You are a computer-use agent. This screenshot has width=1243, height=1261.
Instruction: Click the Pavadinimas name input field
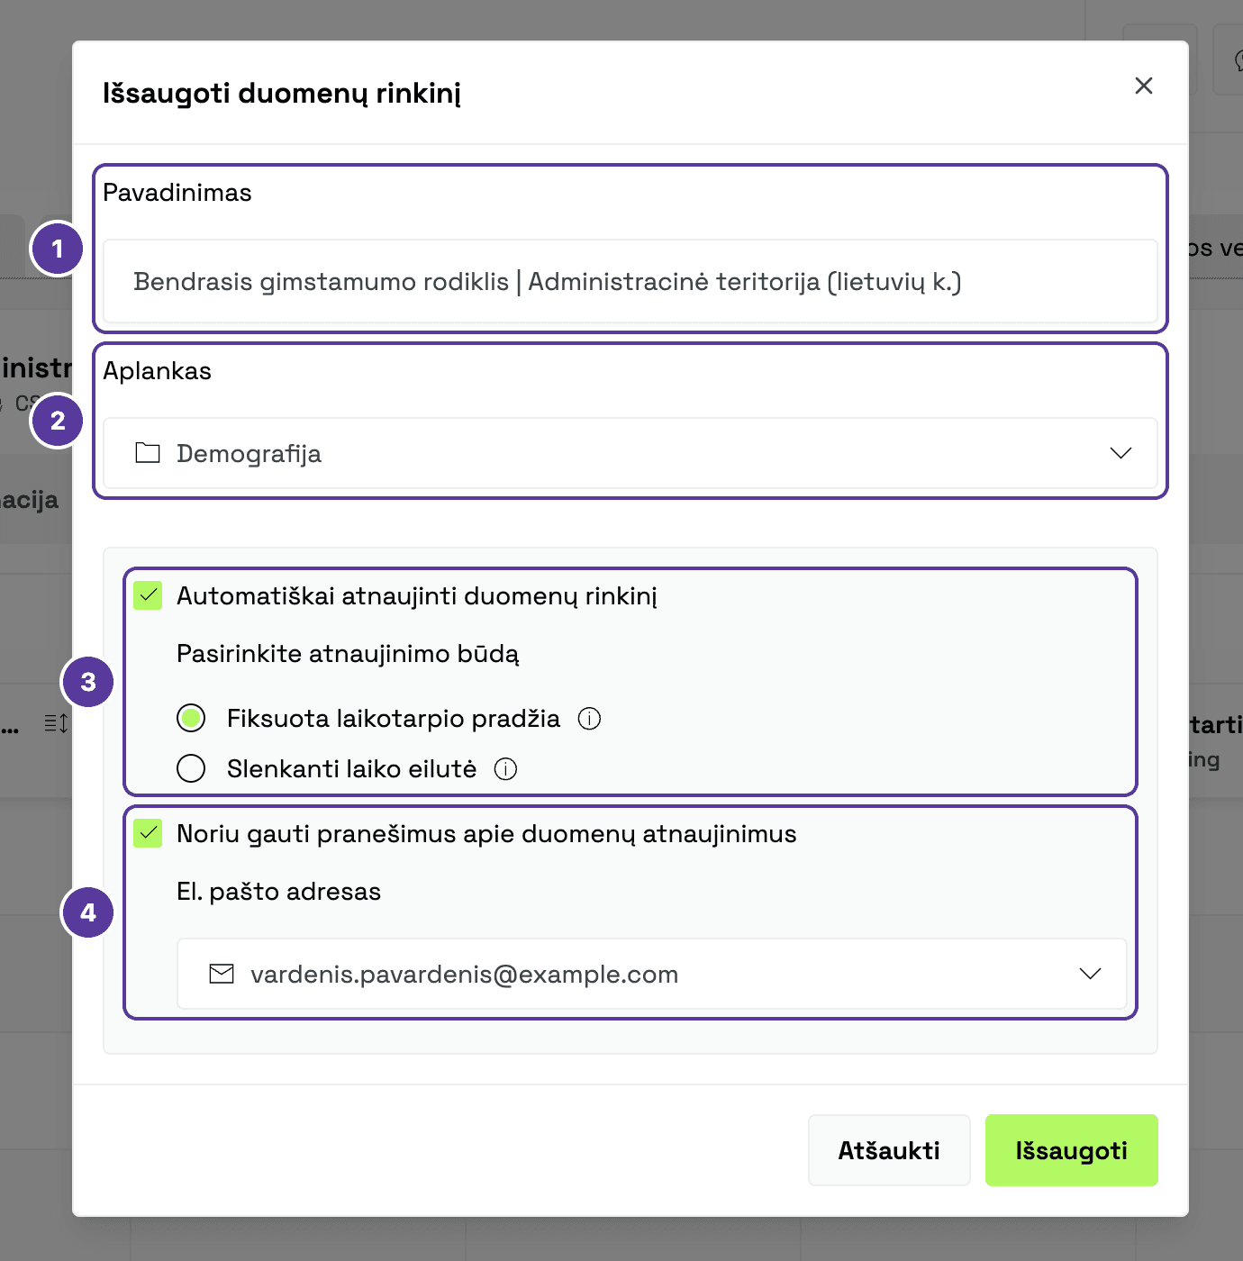631,281
